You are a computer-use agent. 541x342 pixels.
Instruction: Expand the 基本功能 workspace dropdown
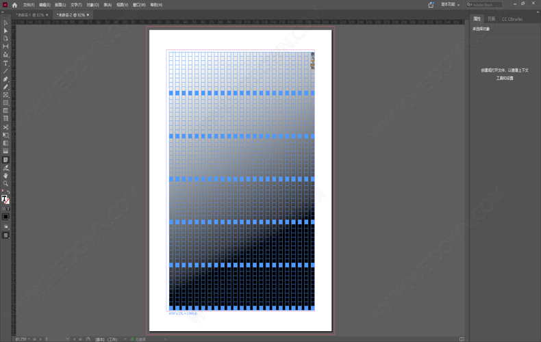[x=450, y=5]
